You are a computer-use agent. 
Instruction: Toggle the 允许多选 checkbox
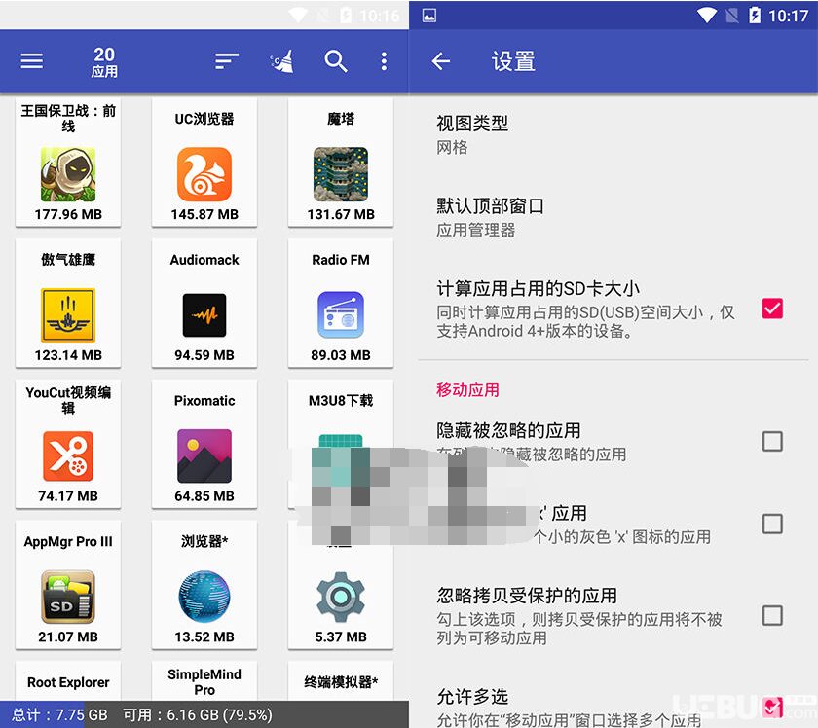pos(772,708)
